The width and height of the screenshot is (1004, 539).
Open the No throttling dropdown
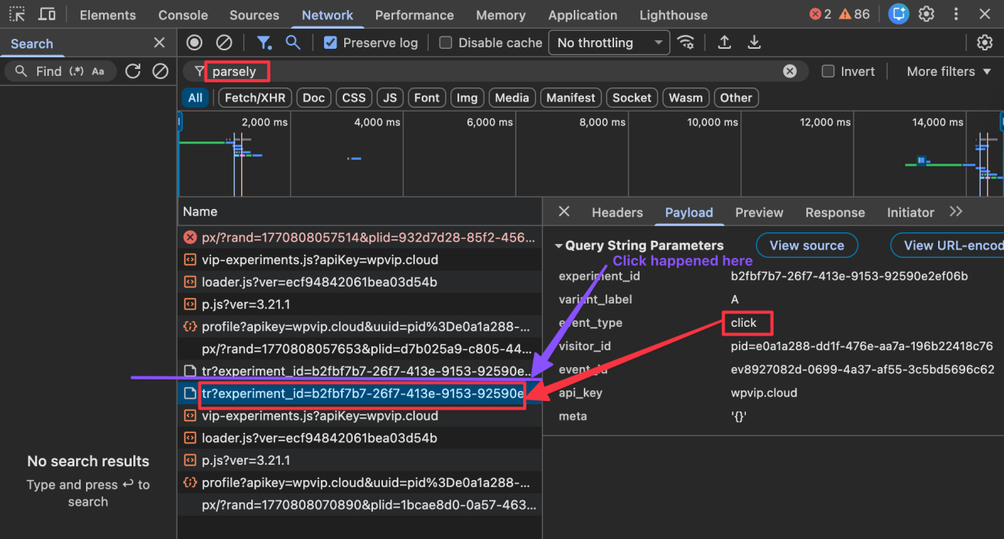[609, 43]
